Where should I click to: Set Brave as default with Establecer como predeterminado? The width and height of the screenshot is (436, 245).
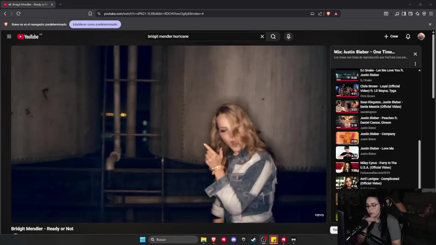[x=95, y=24]
